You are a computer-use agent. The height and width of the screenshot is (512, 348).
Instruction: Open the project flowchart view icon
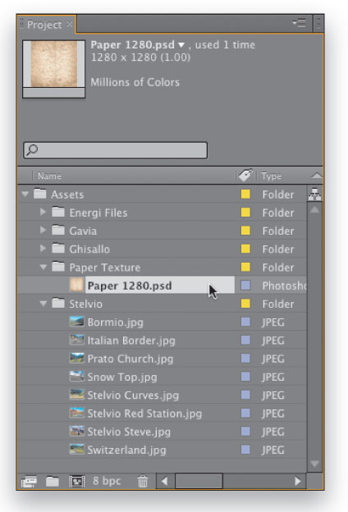314,194
